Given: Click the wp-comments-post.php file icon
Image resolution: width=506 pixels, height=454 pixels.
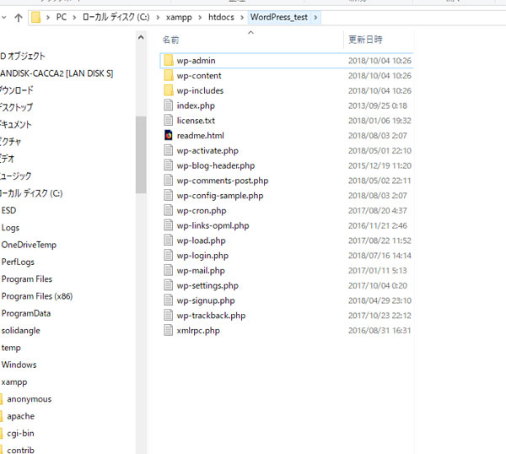Looking at the screenshot, I should (168, 181).
